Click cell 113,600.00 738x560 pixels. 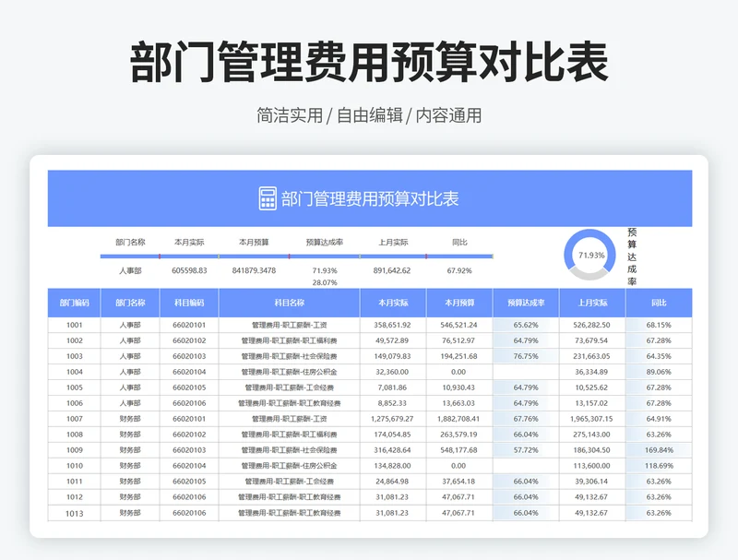click(591, 466)
